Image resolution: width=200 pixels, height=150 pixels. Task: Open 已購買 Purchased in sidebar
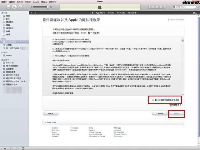[x=9, y=45]
